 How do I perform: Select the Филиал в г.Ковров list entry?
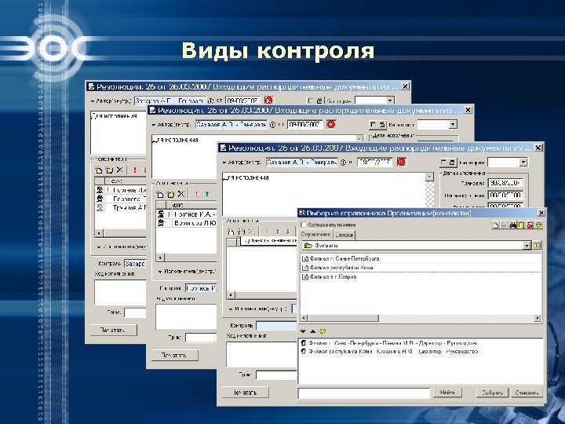coord(329,277)
